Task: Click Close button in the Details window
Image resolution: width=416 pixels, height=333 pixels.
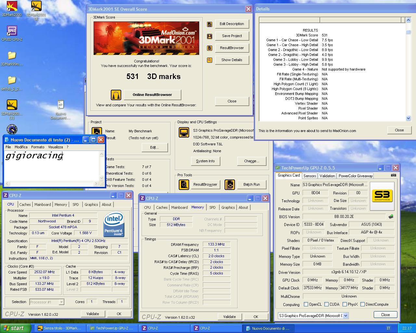Action: [x=399, y=130]
